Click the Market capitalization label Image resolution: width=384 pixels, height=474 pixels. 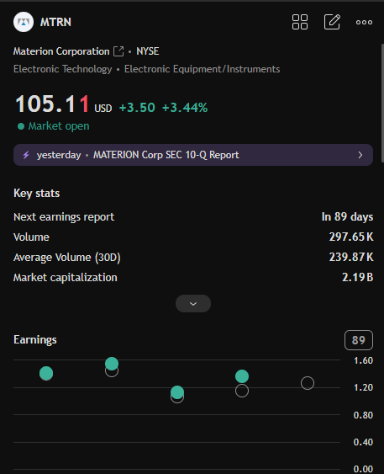click(x=66, y=278)
